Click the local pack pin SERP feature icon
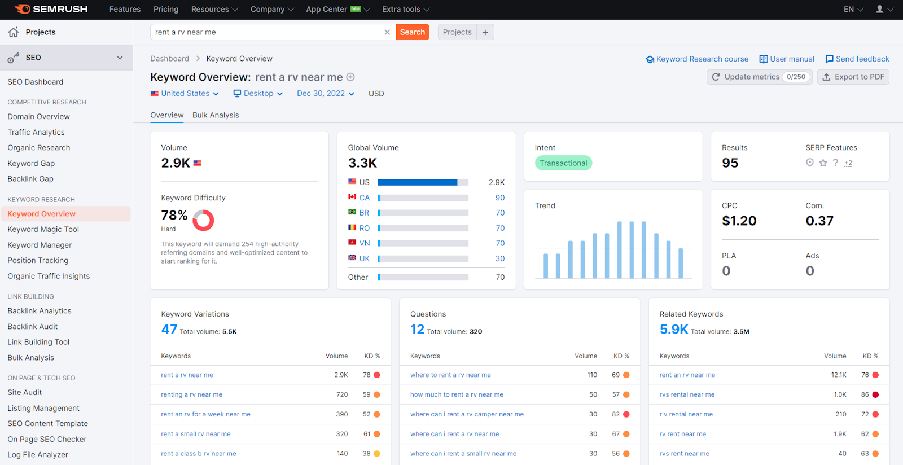This screenshot has height=465, width=903. (810, 163)
